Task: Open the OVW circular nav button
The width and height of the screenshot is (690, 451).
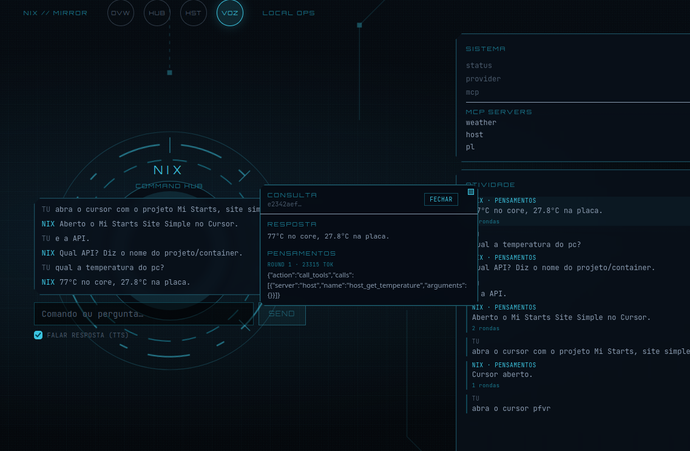Action: 121,13
